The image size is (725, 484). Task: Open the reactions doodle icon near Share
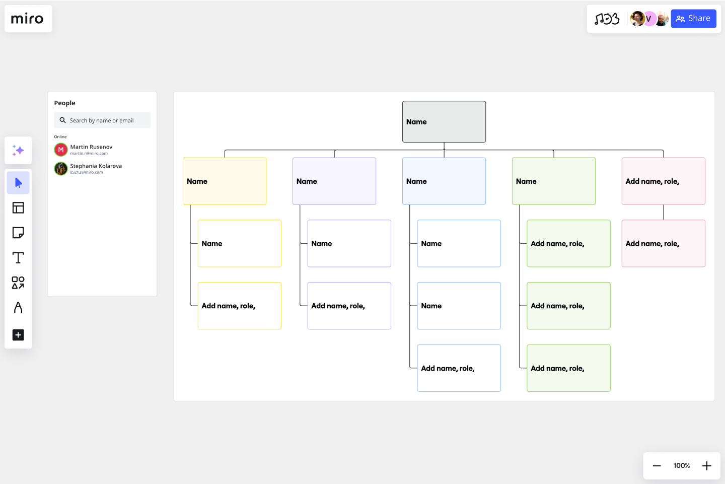(608, 19)
